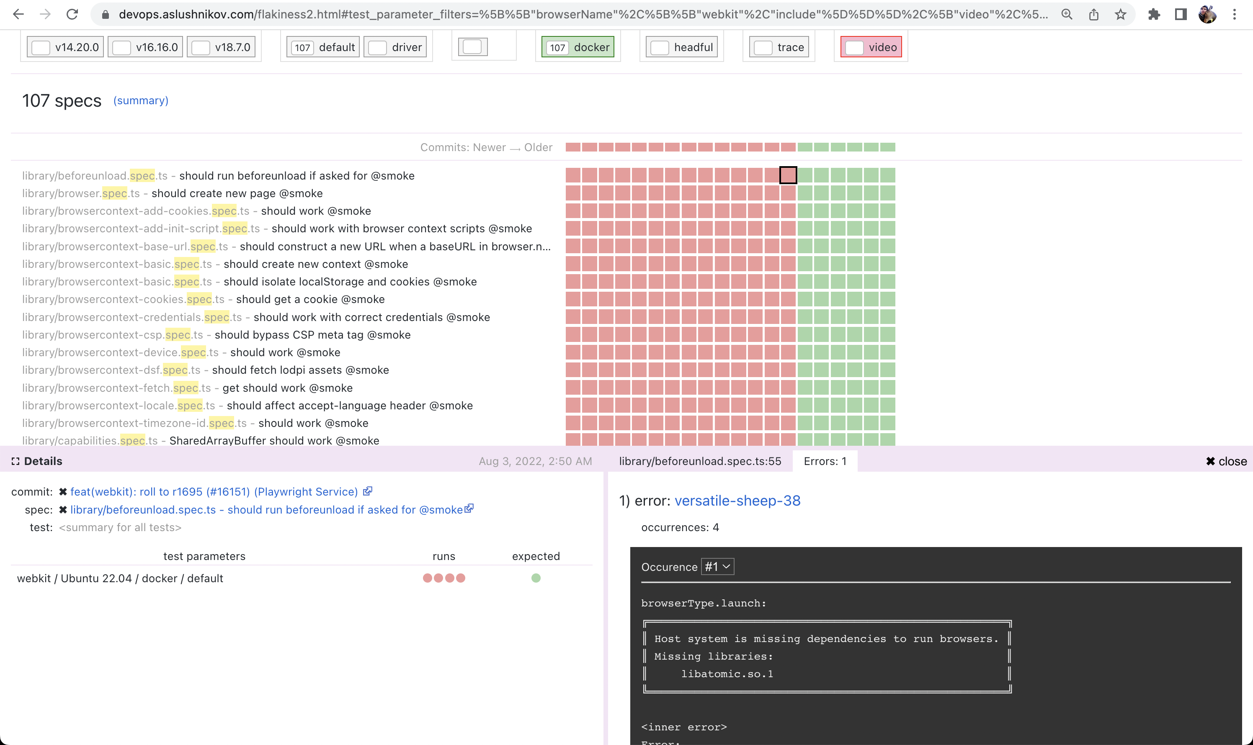Click the extensions puzzle icon
The image size is (1253, 745).
pos(1155,14)
